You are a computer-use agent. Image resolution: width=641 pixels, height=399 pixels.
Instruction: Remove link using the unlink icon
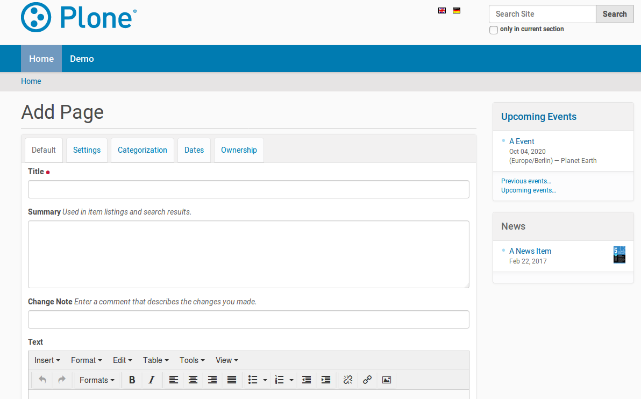click(348, 380)
